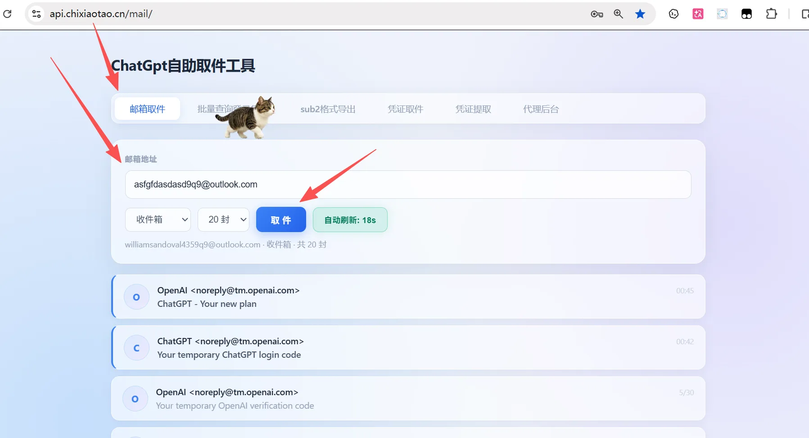Focus the 邮箱地址 email input field

click(408, 184)
